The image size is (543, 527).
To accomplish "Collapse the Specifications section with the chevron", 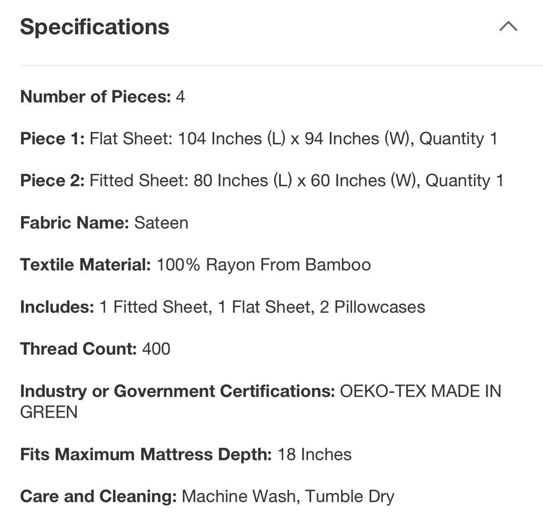I will click(508, 26).
